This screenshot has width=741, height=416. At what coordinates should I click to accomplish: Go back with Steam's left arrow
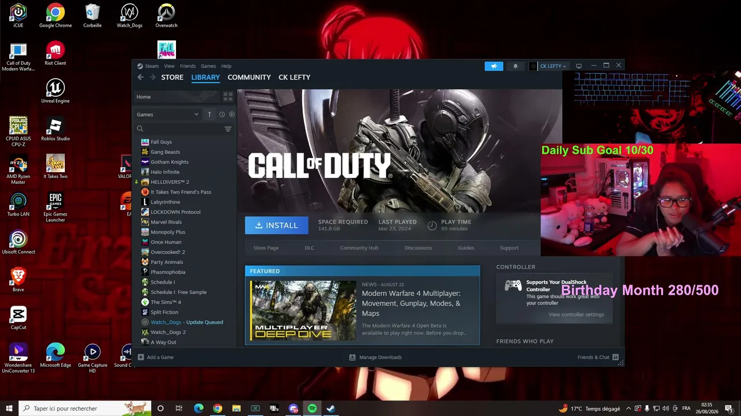pos(140,77)
